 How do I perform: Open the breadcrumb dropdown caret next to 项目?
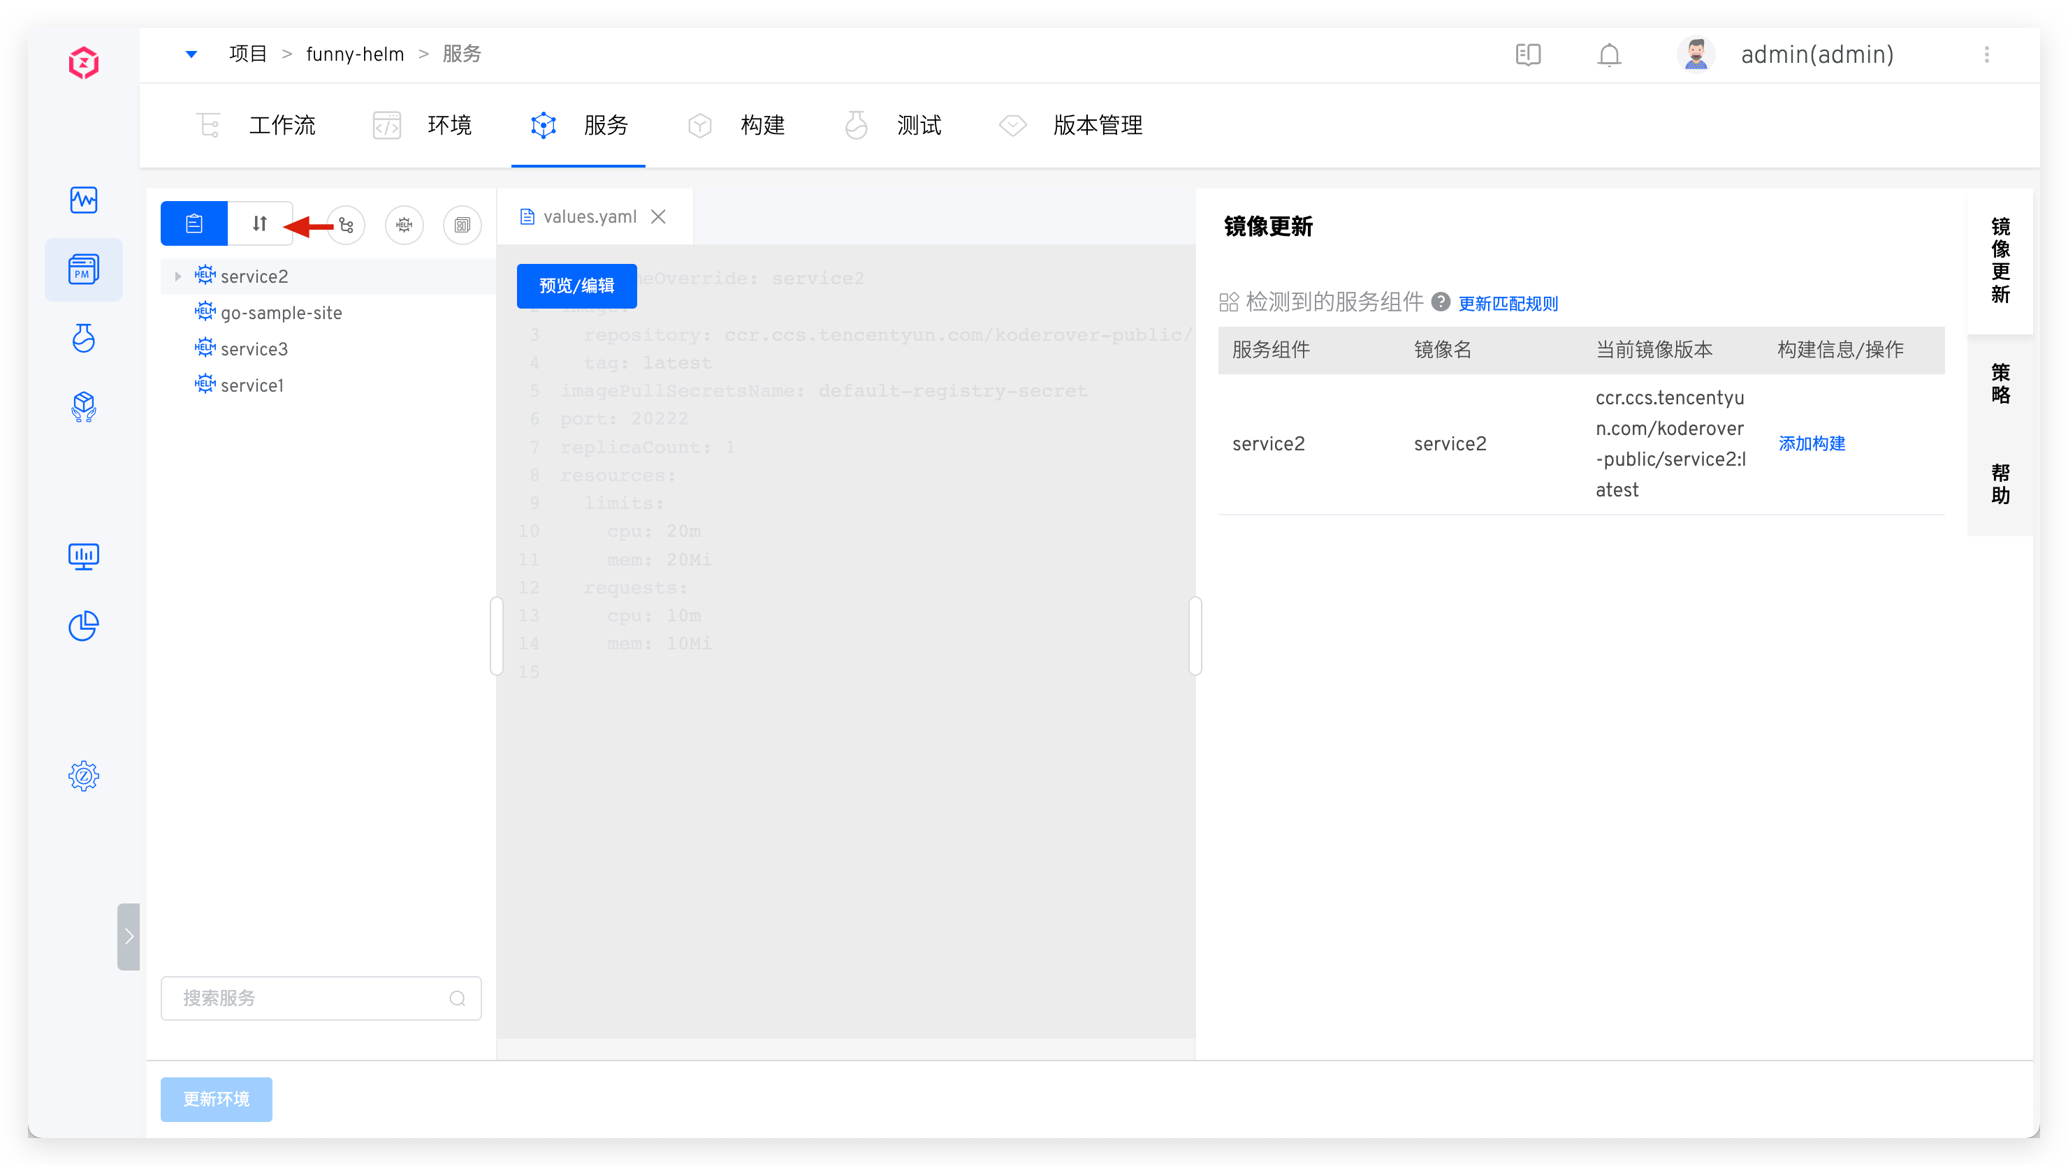point(191,54)
